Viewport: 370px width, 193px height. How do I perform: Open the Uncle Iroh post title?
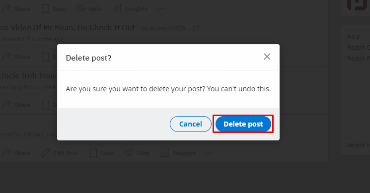point(28,75)
